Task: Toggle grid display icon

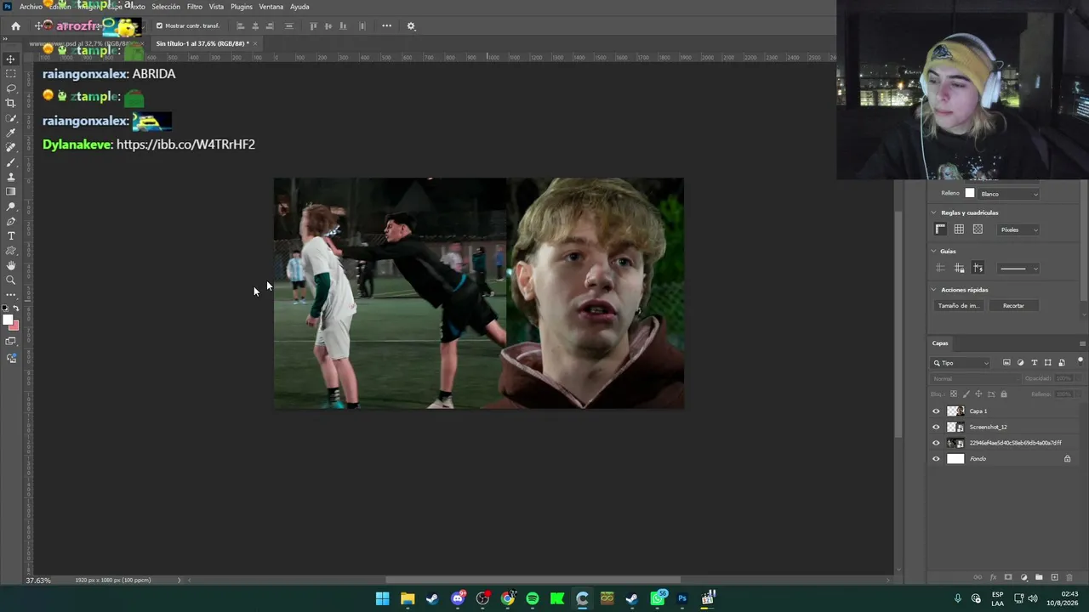Action: [959, 229]
